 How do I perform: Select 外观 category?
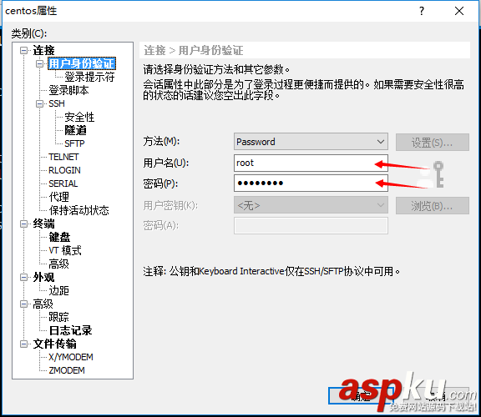tap(44, 277)
